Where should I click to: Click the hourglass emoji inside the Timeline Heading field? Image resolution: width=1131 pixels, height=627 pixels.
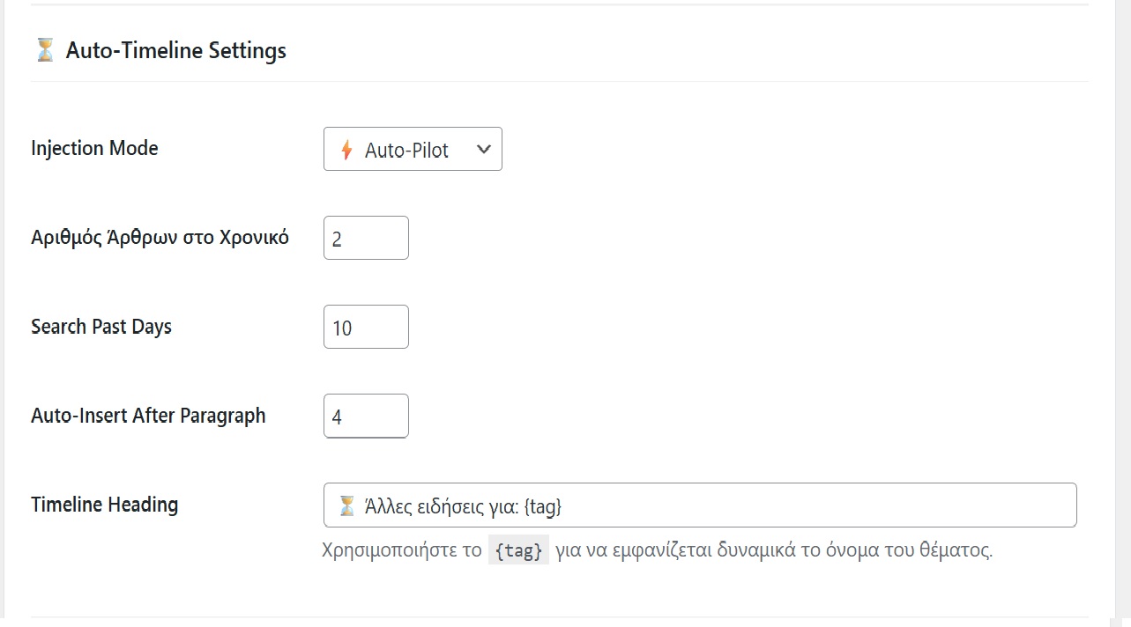tap(346, 505)
